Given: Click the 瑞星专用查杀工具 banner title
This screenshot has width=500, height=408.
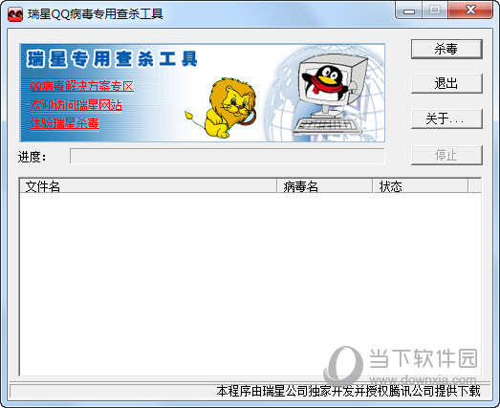Looking at the screenshot, I should (x=112, y=59).
